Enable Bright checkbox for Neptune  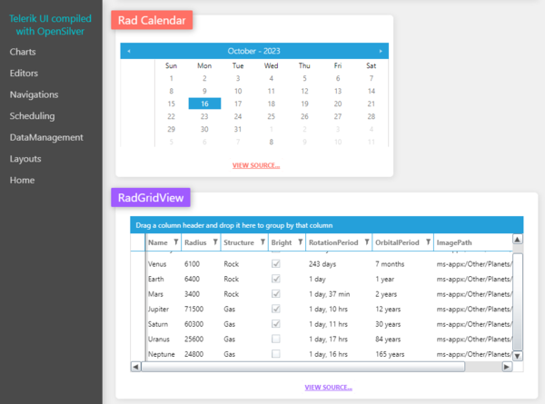coord(276,354)
